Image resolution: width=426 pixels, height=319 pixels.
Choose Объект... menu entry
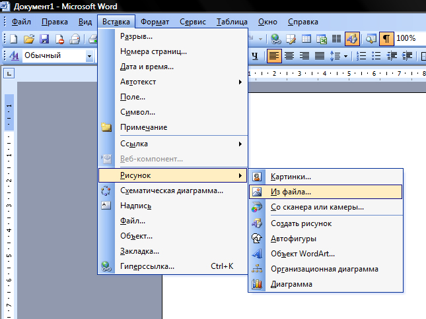point(173,236)
